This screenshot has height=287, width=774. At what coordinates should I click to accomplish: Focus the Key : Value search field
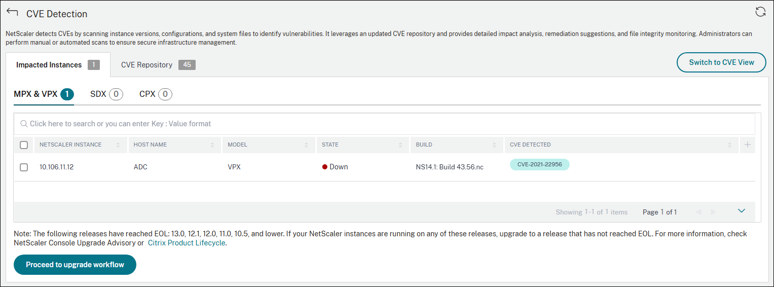tap(384, 124)
